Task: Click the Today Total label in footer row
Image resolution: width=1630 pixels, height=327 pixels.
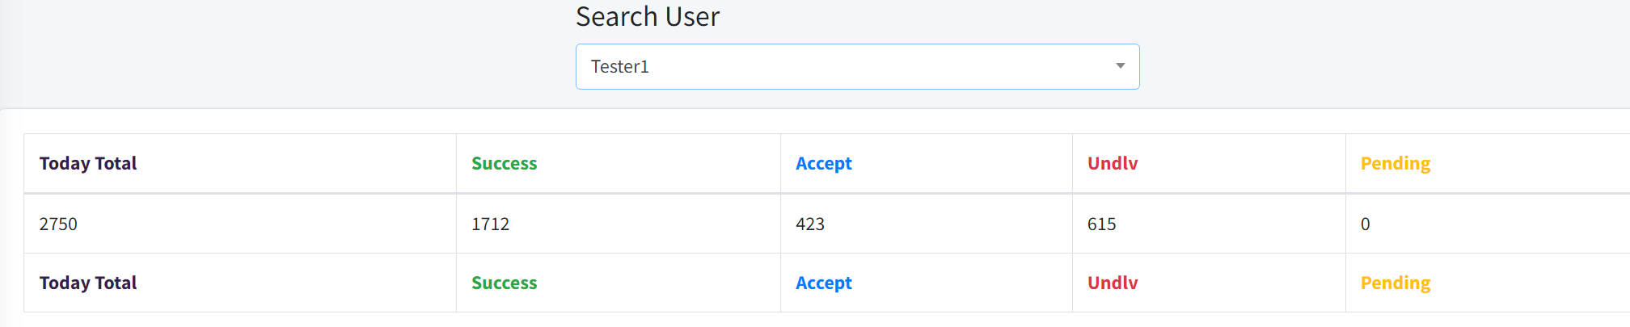Action: (x=88, y=283)
